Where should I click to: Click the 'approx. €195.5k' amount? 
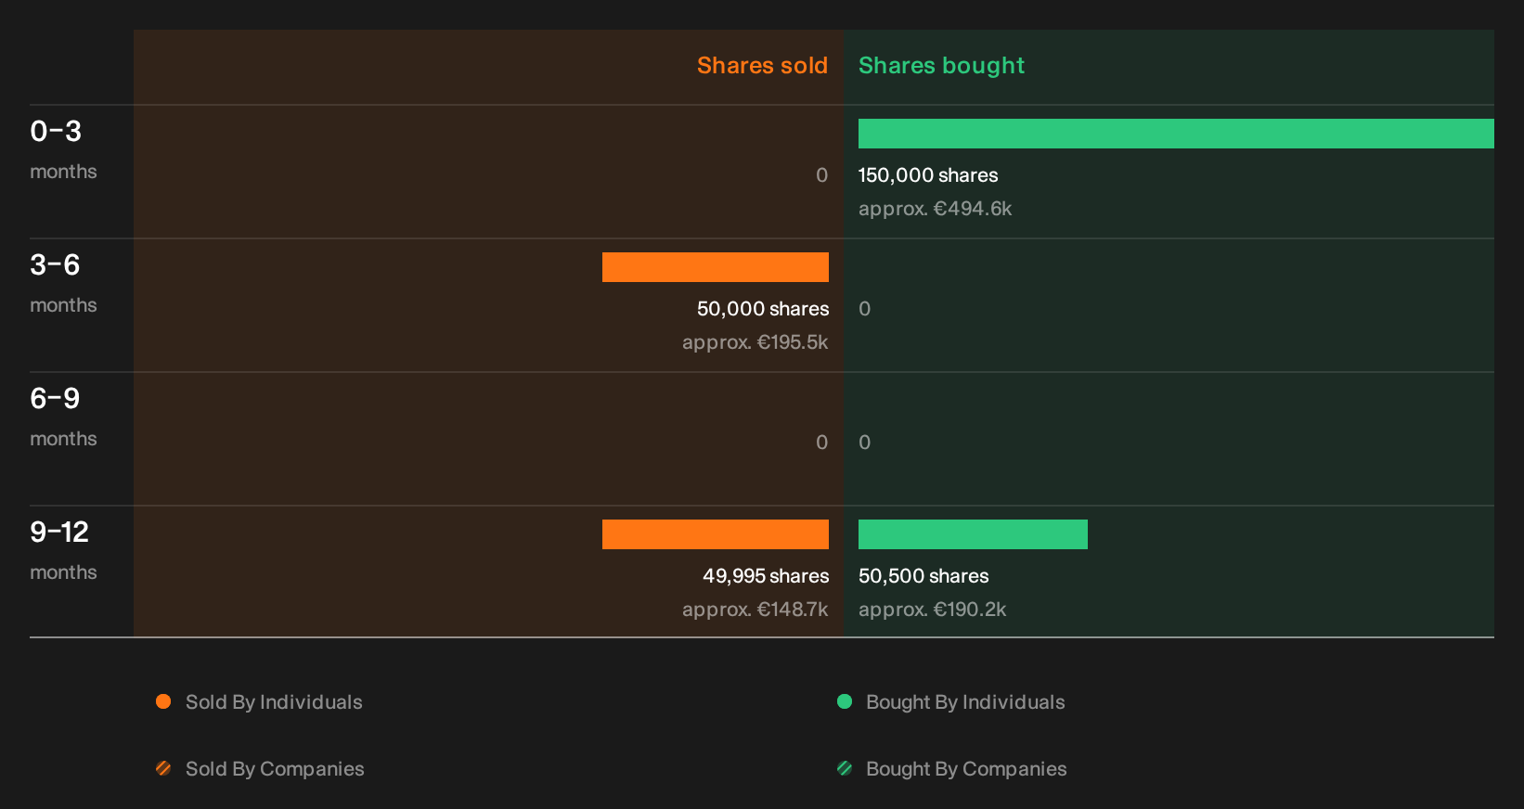point(756,342)
